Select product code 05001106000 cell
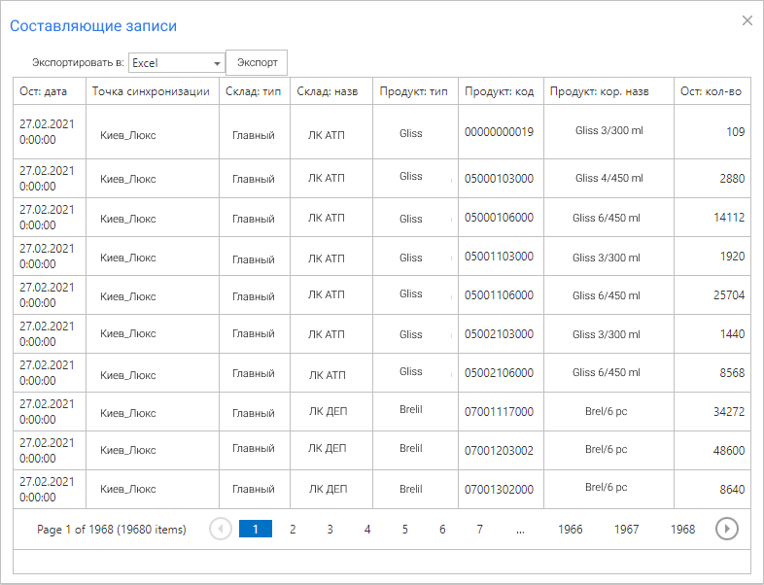This screenshot has width=764, height=585. 501,295
